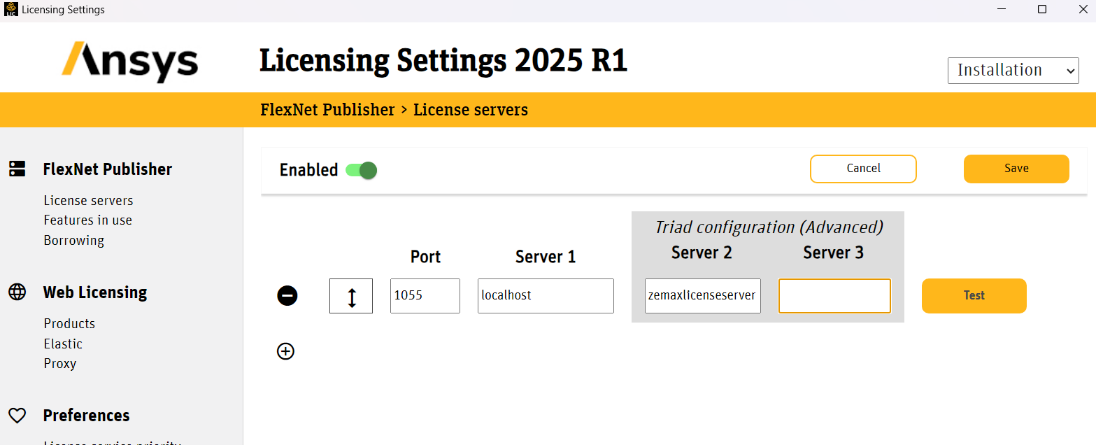Go to the Borrowing section
The image size is (1096, 445).
point(74,241)
